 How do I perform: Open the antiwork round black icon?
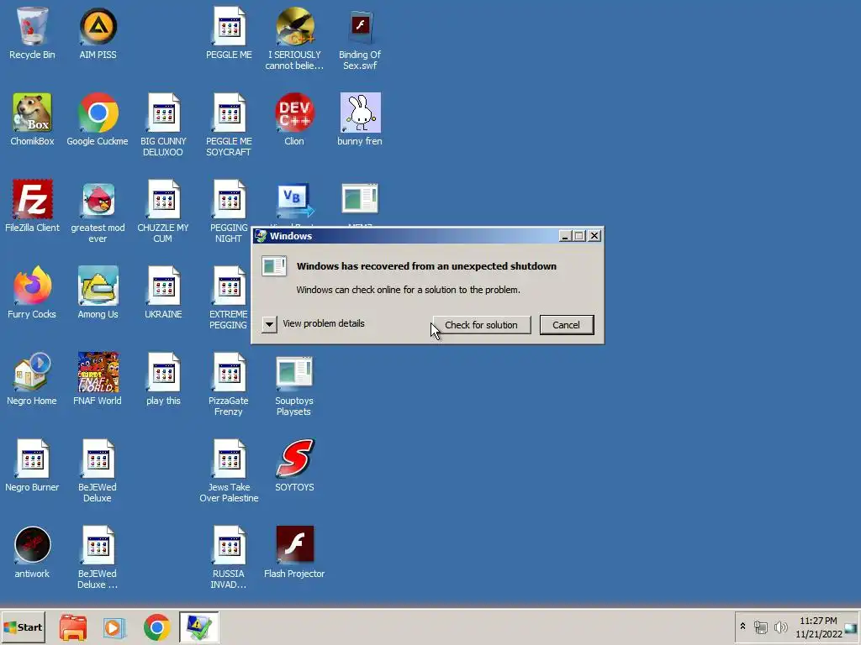point(33,544)
